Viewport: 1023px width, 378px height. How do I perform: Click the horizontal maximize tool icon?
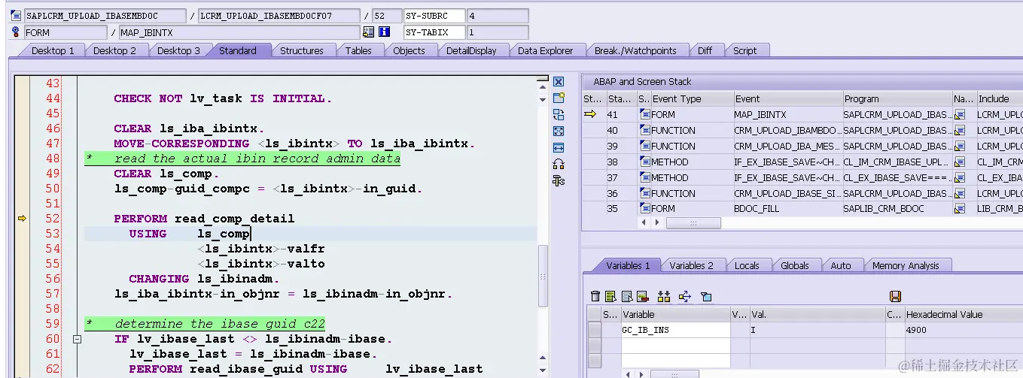[x=559, y=147]
